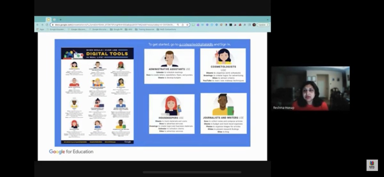This screenshot has height=177, width=384.
Task: Open the Google PD bookmark folder
Action: pos(116,29)
